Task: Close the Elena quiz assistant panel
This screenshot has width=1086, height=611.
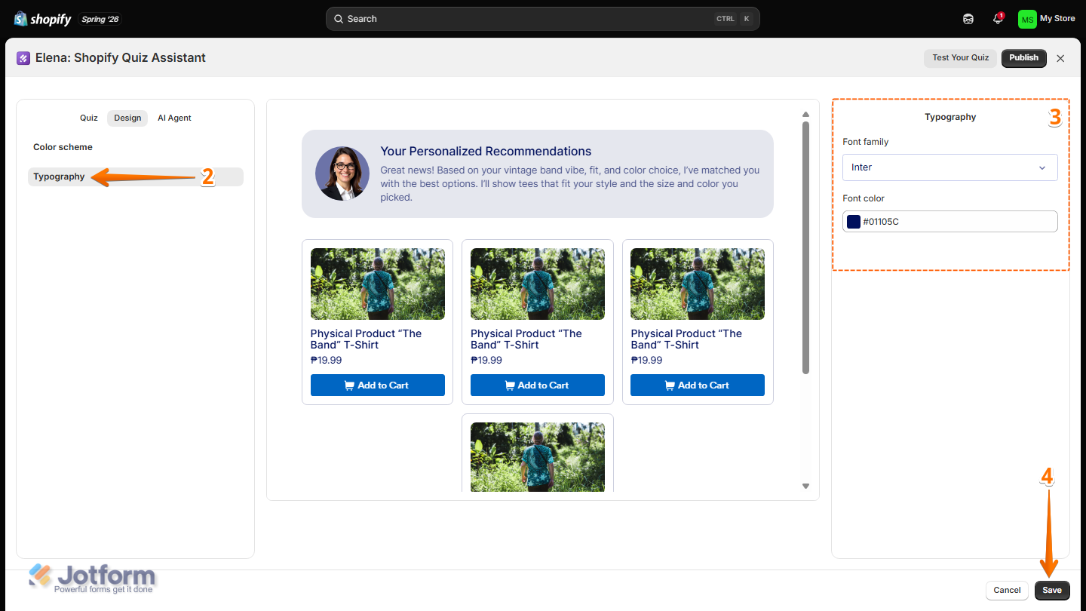Action: pos(1060,58)
